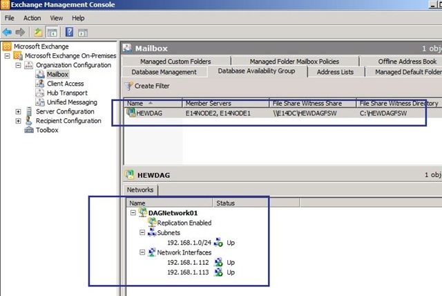Click status icon beside 192.168.1.112

coord(218,262)
